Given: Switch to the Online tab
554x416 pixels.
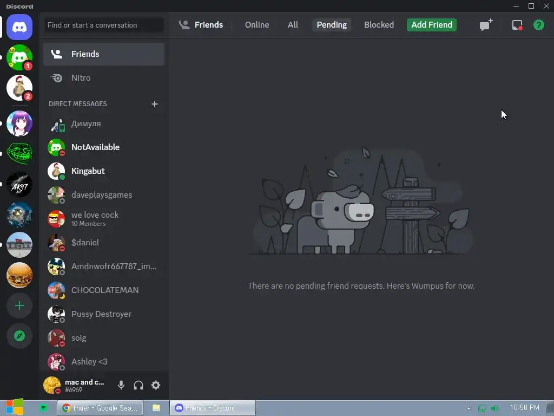Looking at the screenshot, I should pyautogui.click(x=257, y=25).
